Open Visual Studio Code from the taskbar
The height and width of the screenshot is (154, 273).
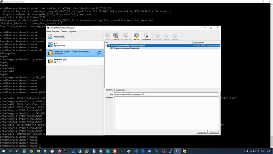coord(136,151)
